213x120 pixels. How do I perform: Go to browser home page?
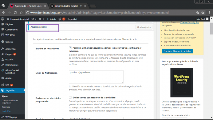(21, 13)
